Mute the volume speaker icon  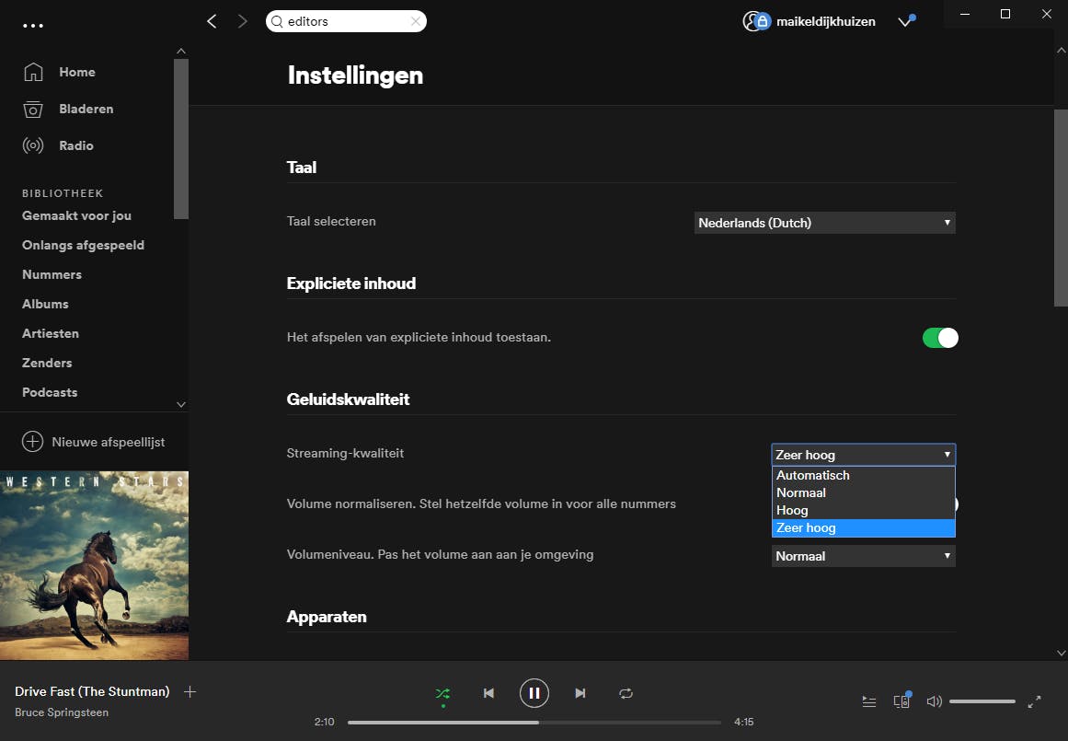[x=934, y=701]
